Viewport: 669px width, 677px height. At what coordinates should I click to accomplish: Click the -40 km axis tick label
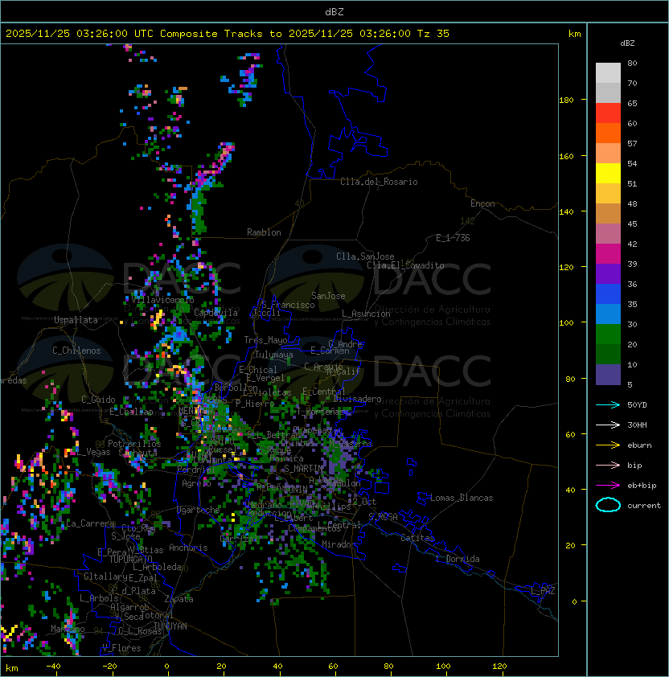[53, 667]
